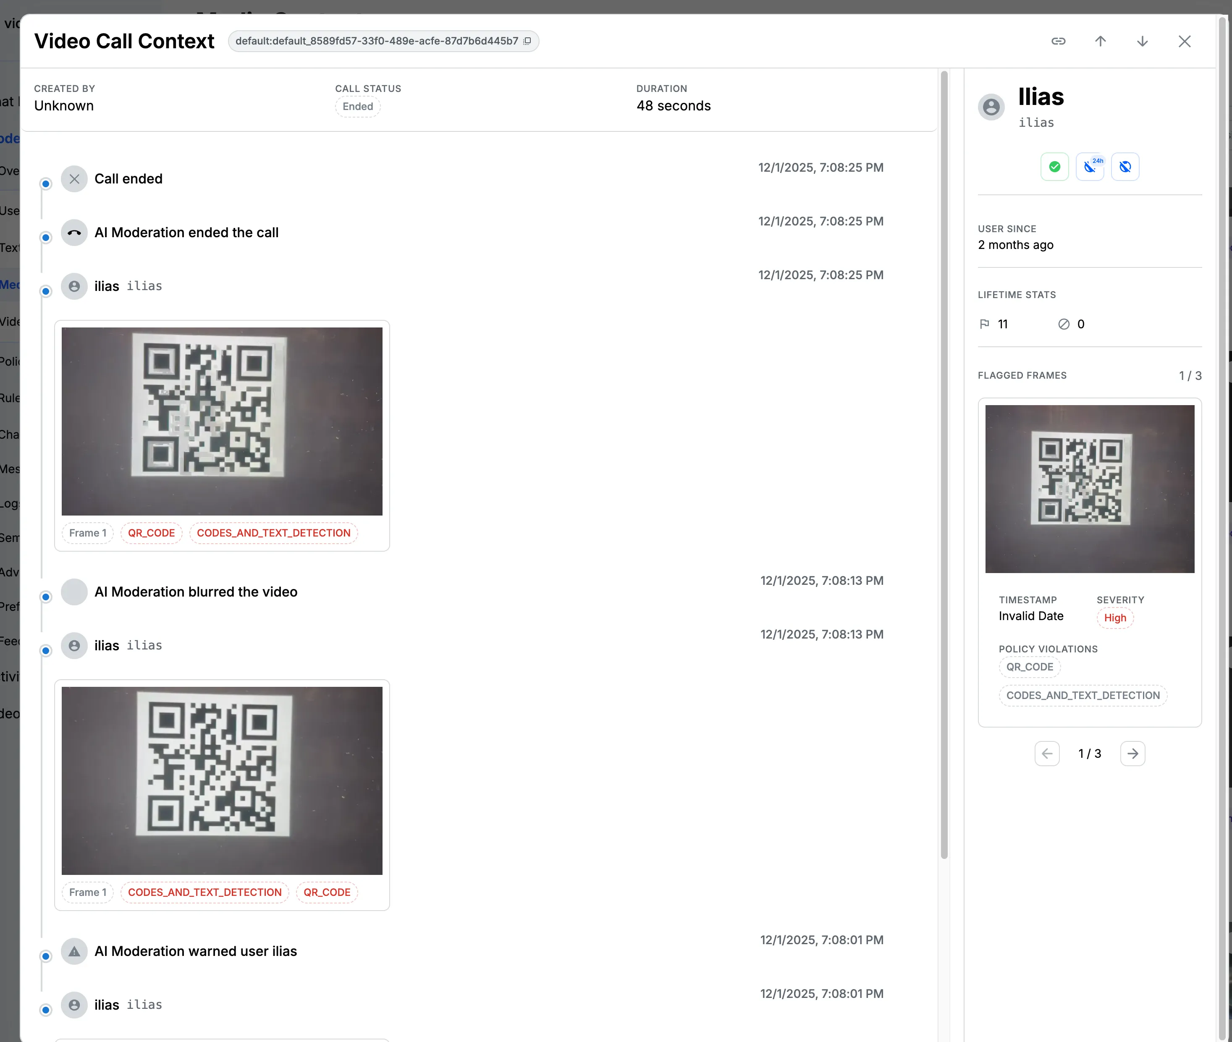This screenshot has width=1232, height=1042.
Task: Click 'AI Moderation ended the call' event
Action: pyautogui.click(x=186, y=233)
